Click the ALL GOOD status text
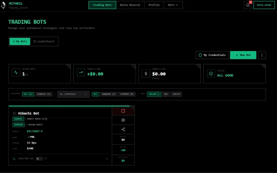 [x=225, y=75]
